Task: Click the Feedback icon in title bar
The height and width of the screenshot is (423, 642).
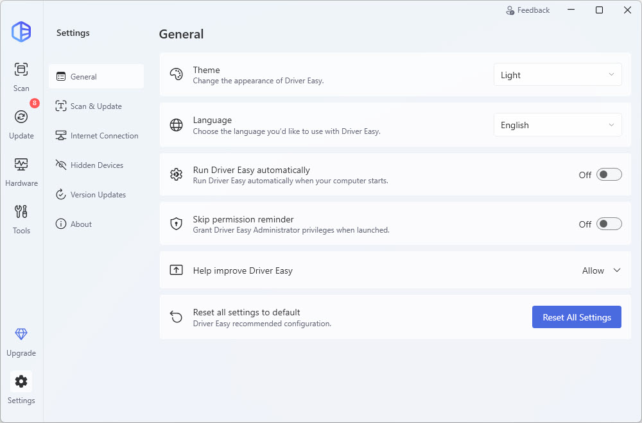Action: [x=510, y=10]
